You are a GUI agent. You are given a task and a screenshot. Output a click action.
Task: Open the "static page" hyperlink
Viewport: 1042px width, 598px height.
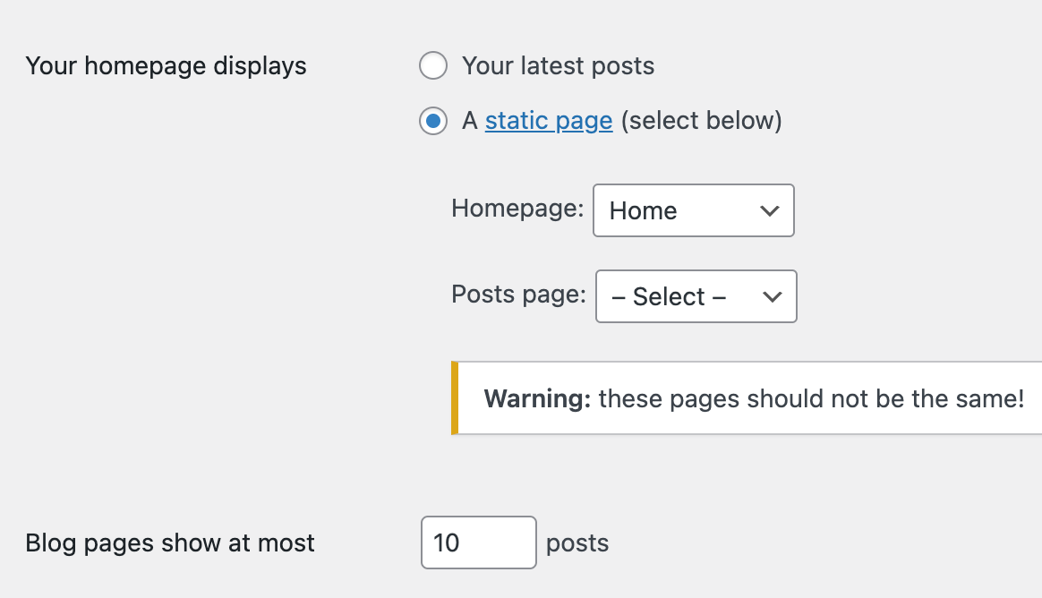(x=549, y=121)
